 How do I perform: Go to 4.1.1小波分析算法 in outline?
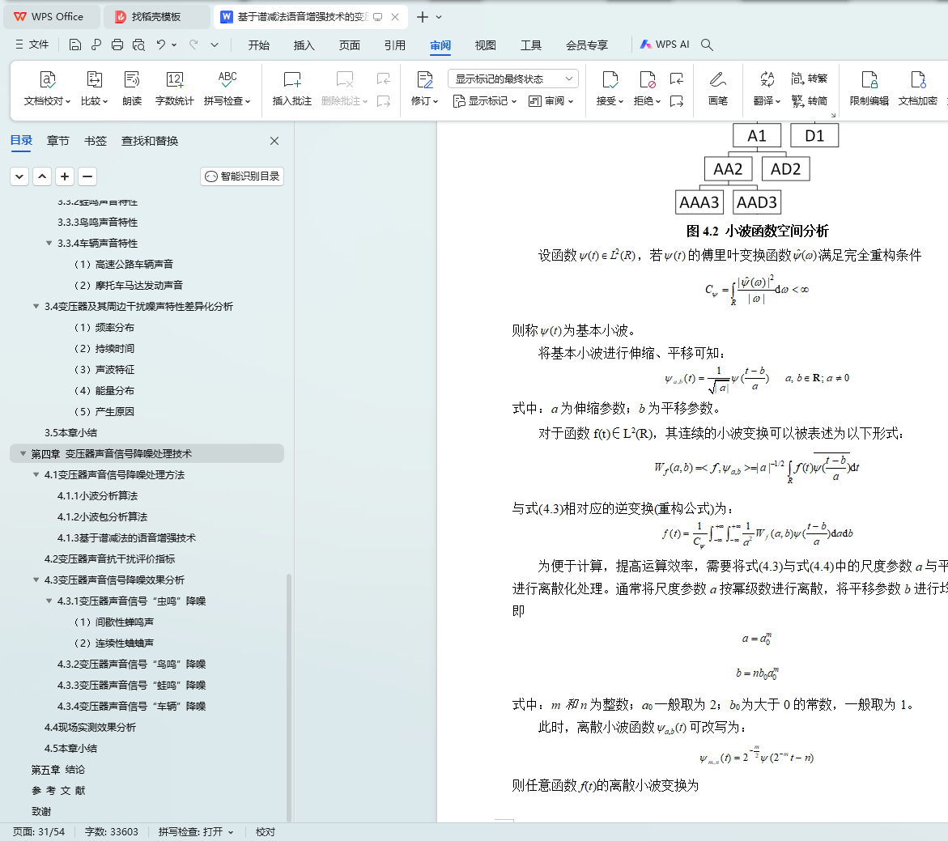pos(97,495)
